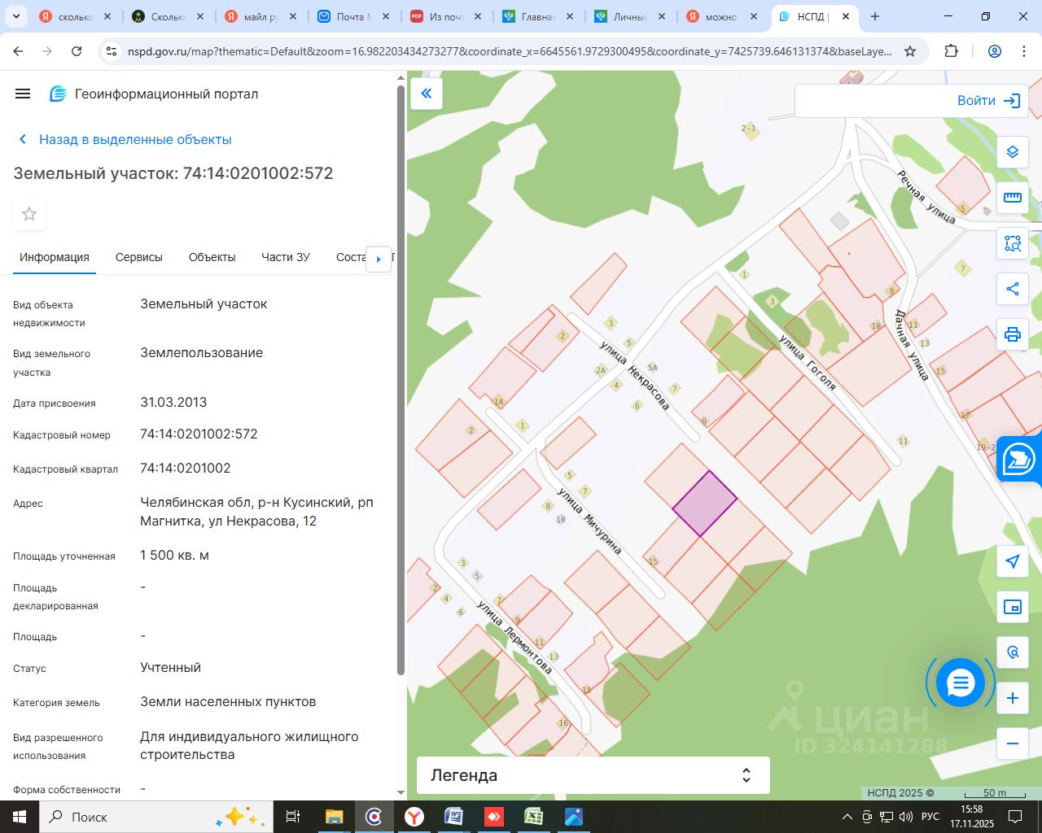This screenshot has height=833, width=1042.
Task: Open the chat support bubble
Action: (961, 683)
